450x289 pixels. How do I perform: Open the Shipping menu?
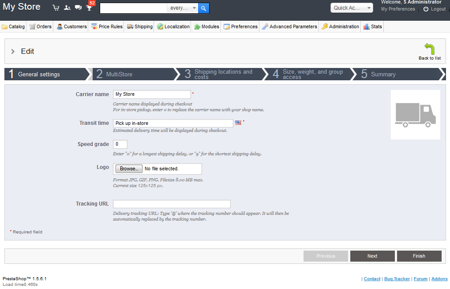coord(140,26)
